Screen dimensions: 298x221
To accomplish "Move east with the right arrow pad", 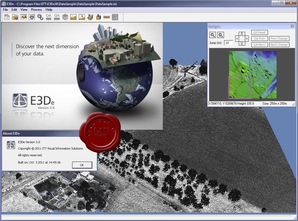I will [x=247, y=39].
